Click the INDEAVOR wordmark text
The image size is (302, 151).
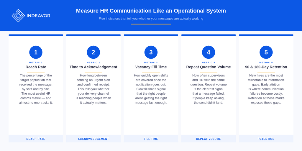(x=38, y=16)
